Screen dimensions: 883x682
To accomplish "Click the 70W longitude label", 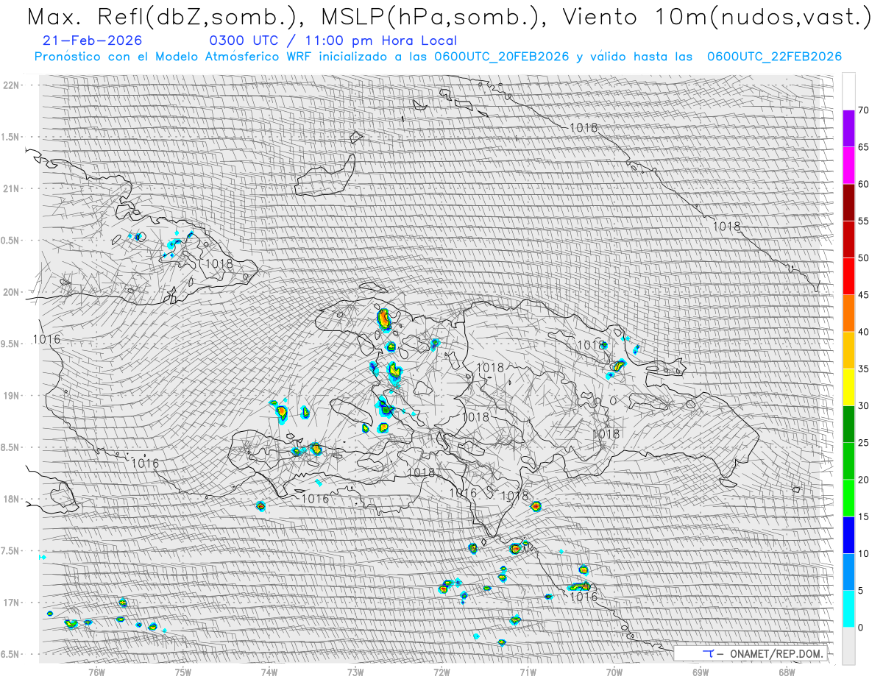I will tap(614, 672).
